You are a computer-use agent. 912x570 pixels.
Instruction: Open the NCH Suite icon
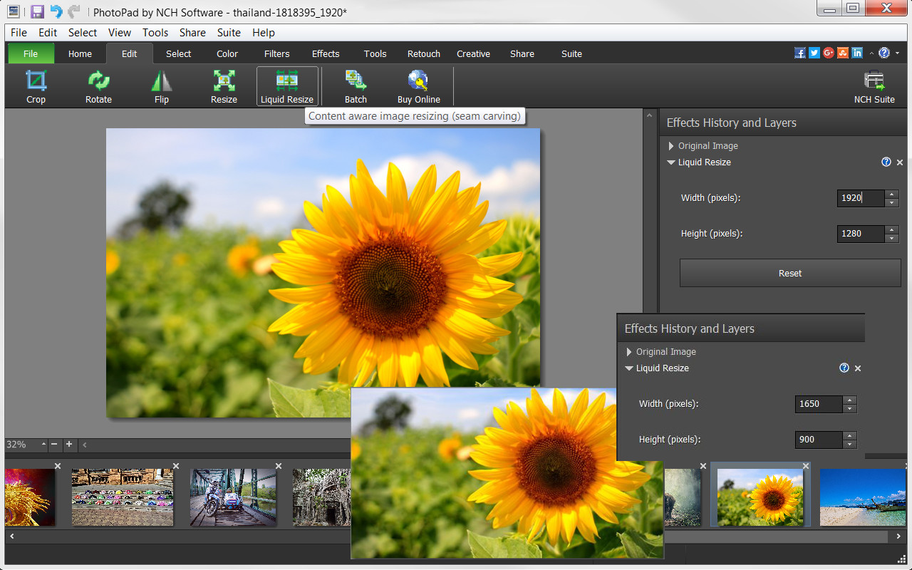tap(874, 85)
